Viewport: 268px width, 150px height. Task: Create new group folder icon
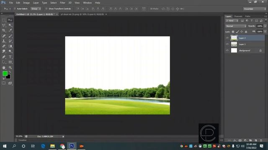[x=250, y=140]
